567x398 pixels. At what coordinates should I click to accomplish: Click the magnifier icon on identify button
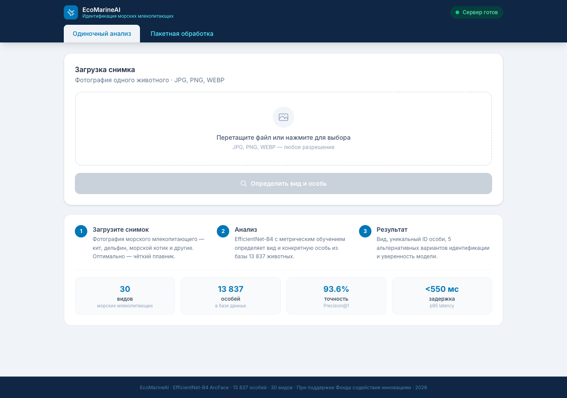[244, 184]
